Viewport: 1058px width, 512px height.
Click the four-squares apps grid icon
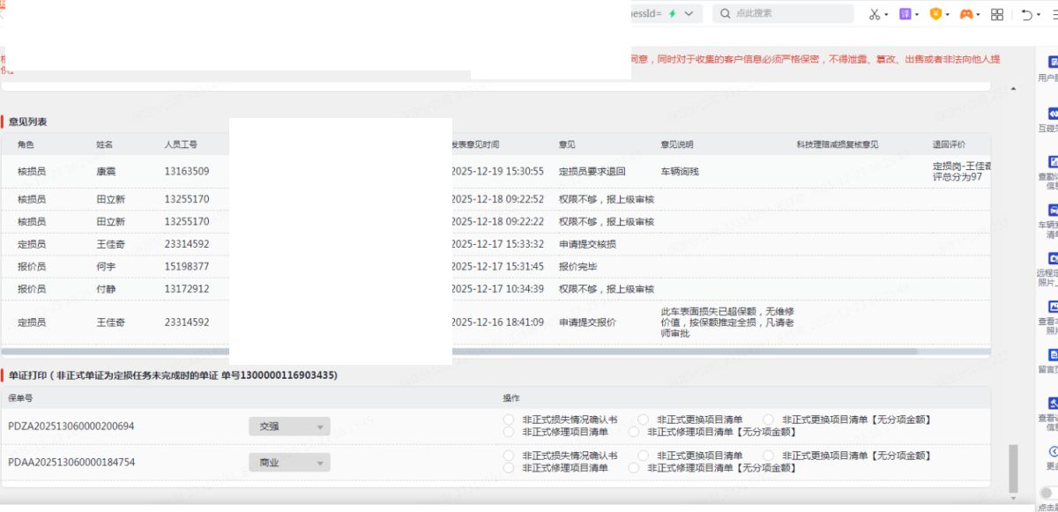point(997,14)
